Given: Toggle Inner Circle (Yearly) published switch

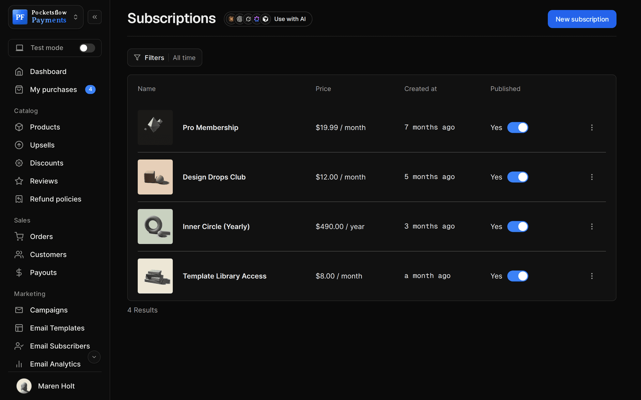Looking at the screenshot, I should [x=518, y=227].
